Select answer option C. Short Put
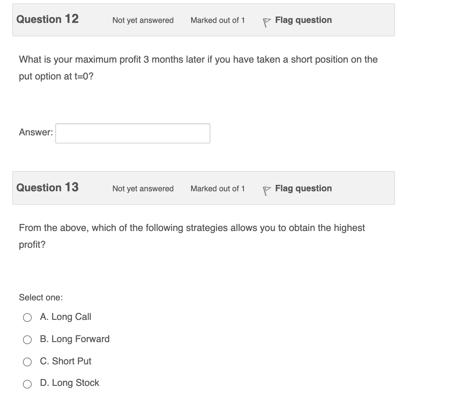 point(28,362)
